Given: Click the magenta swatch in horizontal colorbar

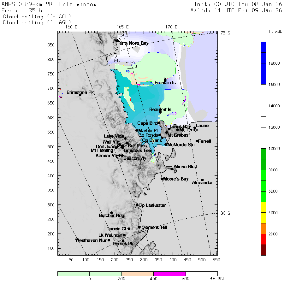Looking at the screenshot, I should pos(169,274).
